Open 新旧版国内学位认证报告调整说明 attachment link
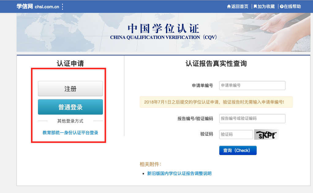This screenshot has height=193, width=313. pos(179,173)
